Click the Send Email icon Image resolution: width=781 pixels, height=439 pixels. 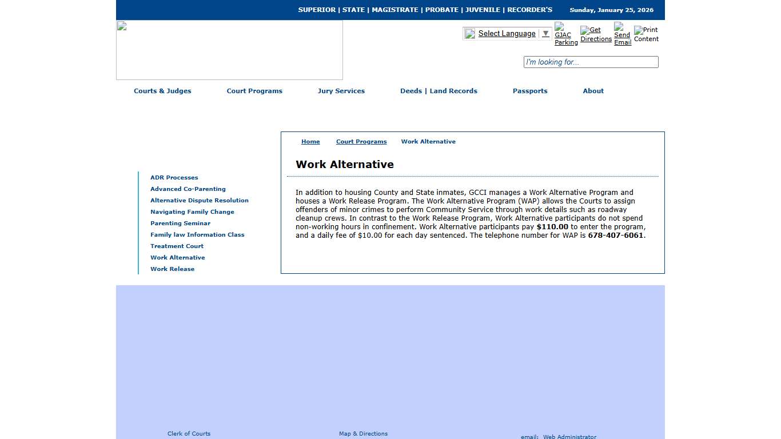pos(621,33)
